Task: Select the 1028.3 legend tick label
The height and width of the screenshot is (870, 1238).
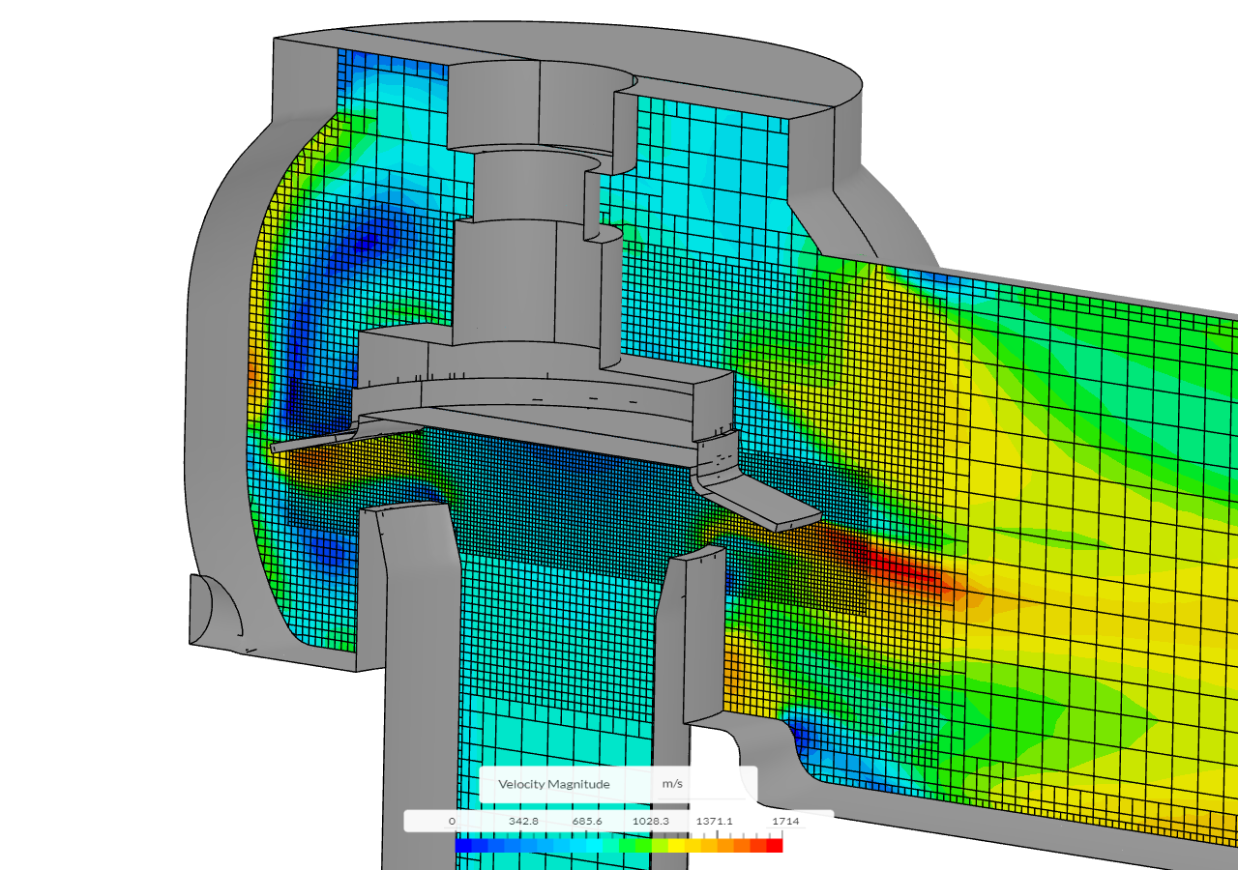Action: pyautogui.click(x=651, y=821)
